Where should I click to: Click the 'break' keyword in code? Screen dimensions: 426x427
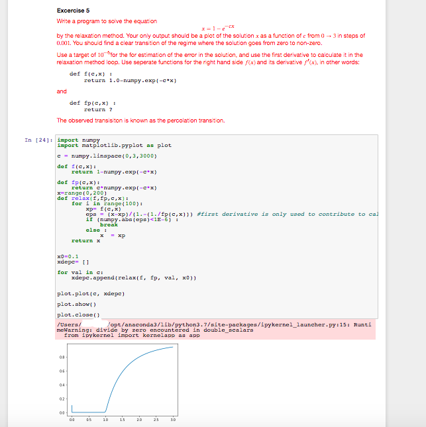point(109,225)
